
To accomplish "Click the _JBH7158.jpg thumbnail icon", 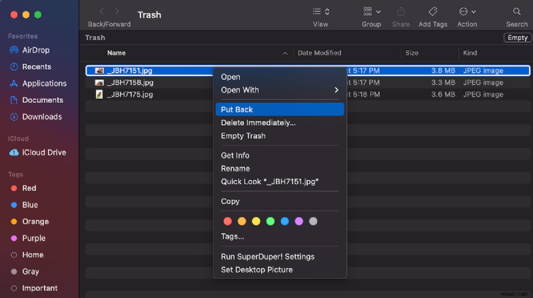I will tap(99, 82).
